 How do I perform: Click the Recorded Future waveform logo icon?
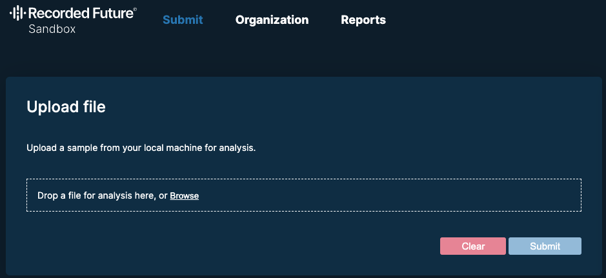[17, 12]
